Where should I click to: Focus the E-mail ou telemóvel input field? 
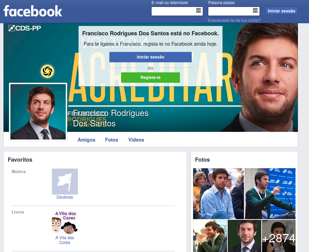click(x=177, y=11)
